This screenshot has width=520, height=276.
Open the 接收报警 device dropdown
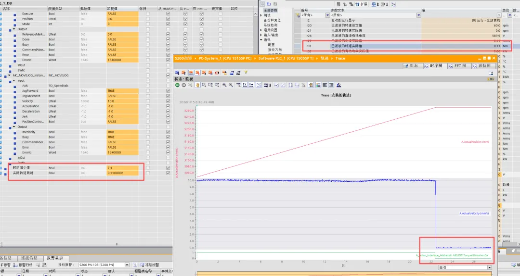127,265
